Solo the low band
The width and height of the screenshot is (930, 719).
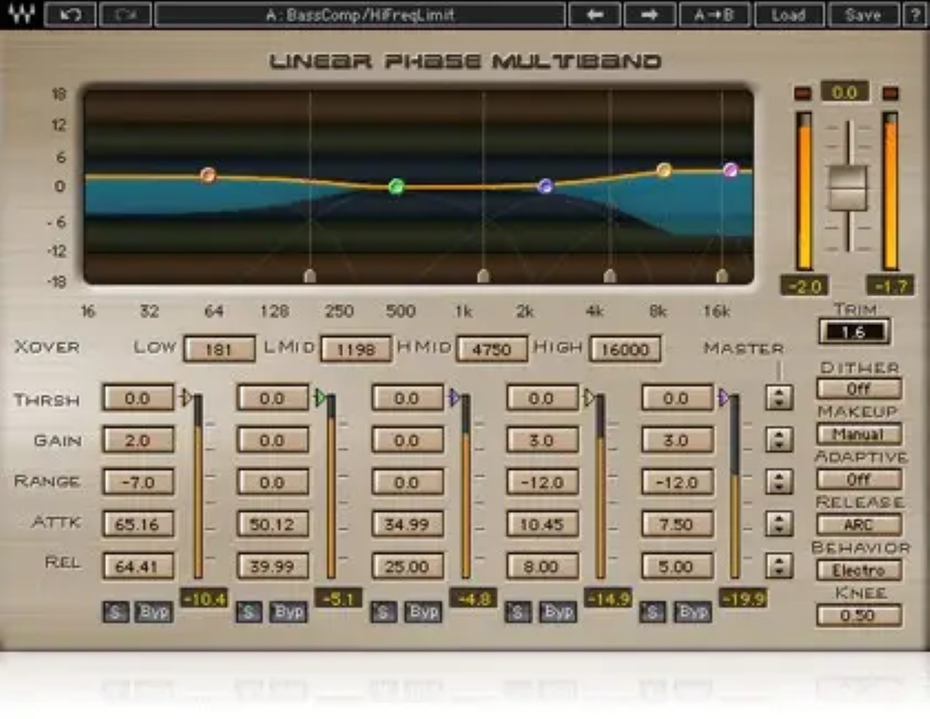[115, 612]
